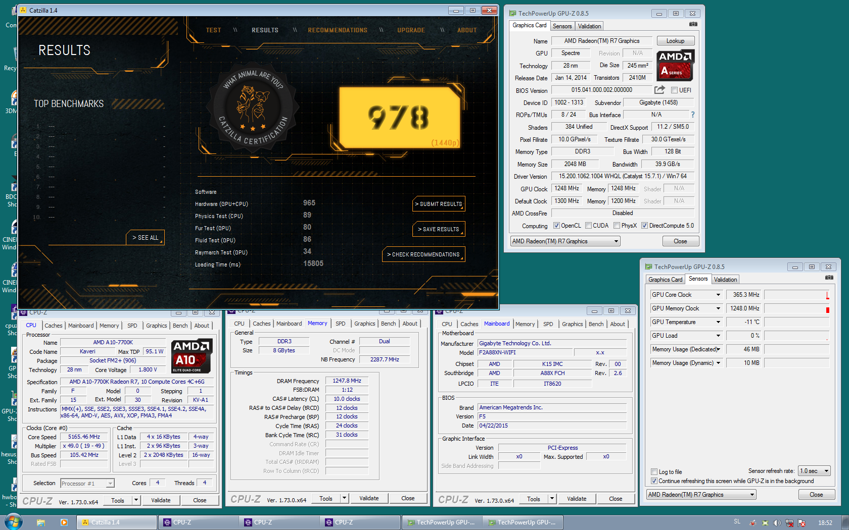Open the media player taskbar icon

(x=64, y=522)
